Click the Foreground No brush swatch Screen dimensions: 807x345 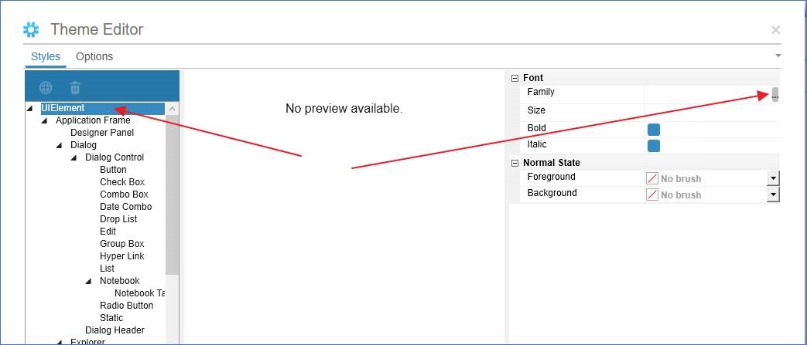pos(652,178)
